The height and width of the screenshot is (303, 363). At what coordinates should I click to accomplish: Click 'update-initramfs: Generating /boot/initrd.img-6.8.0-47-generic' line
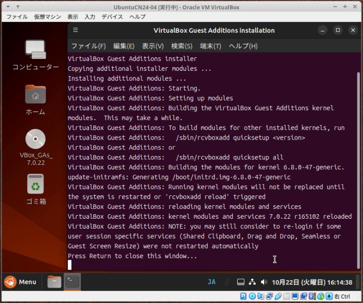[179, 177]
